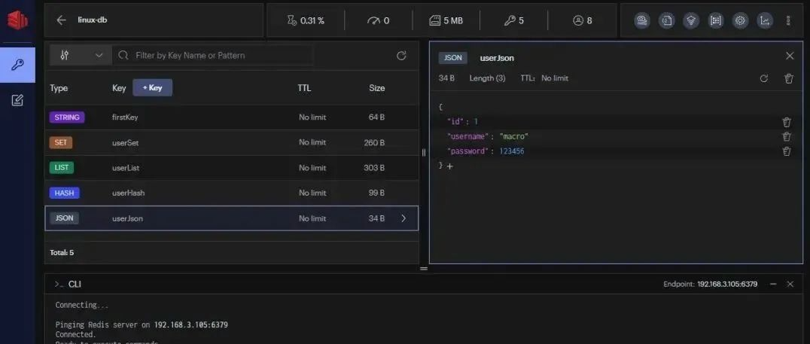
Task: Click the RedisJSON document module icon
Action: click(x=666, y=20)
